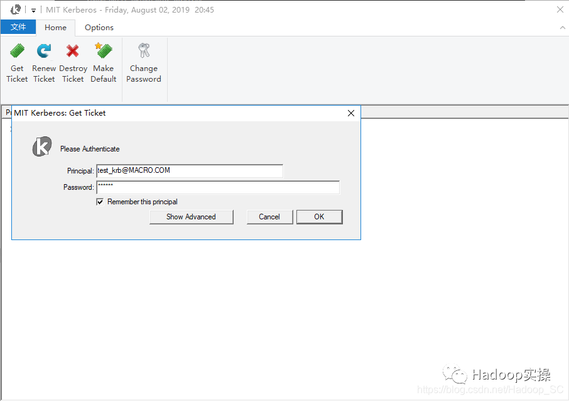Image resolution: width=569 pixels, height=401 pixels.
Task: Collapse the ribbon with the chevron
Action: tap(563, 28)
